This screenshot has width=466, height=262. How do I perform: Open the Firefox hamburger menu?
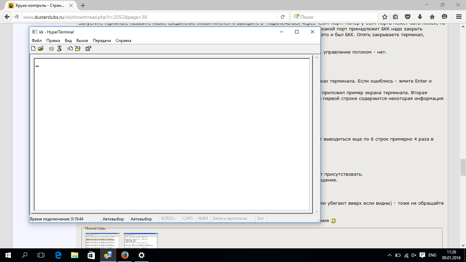(x=458, y=17)
